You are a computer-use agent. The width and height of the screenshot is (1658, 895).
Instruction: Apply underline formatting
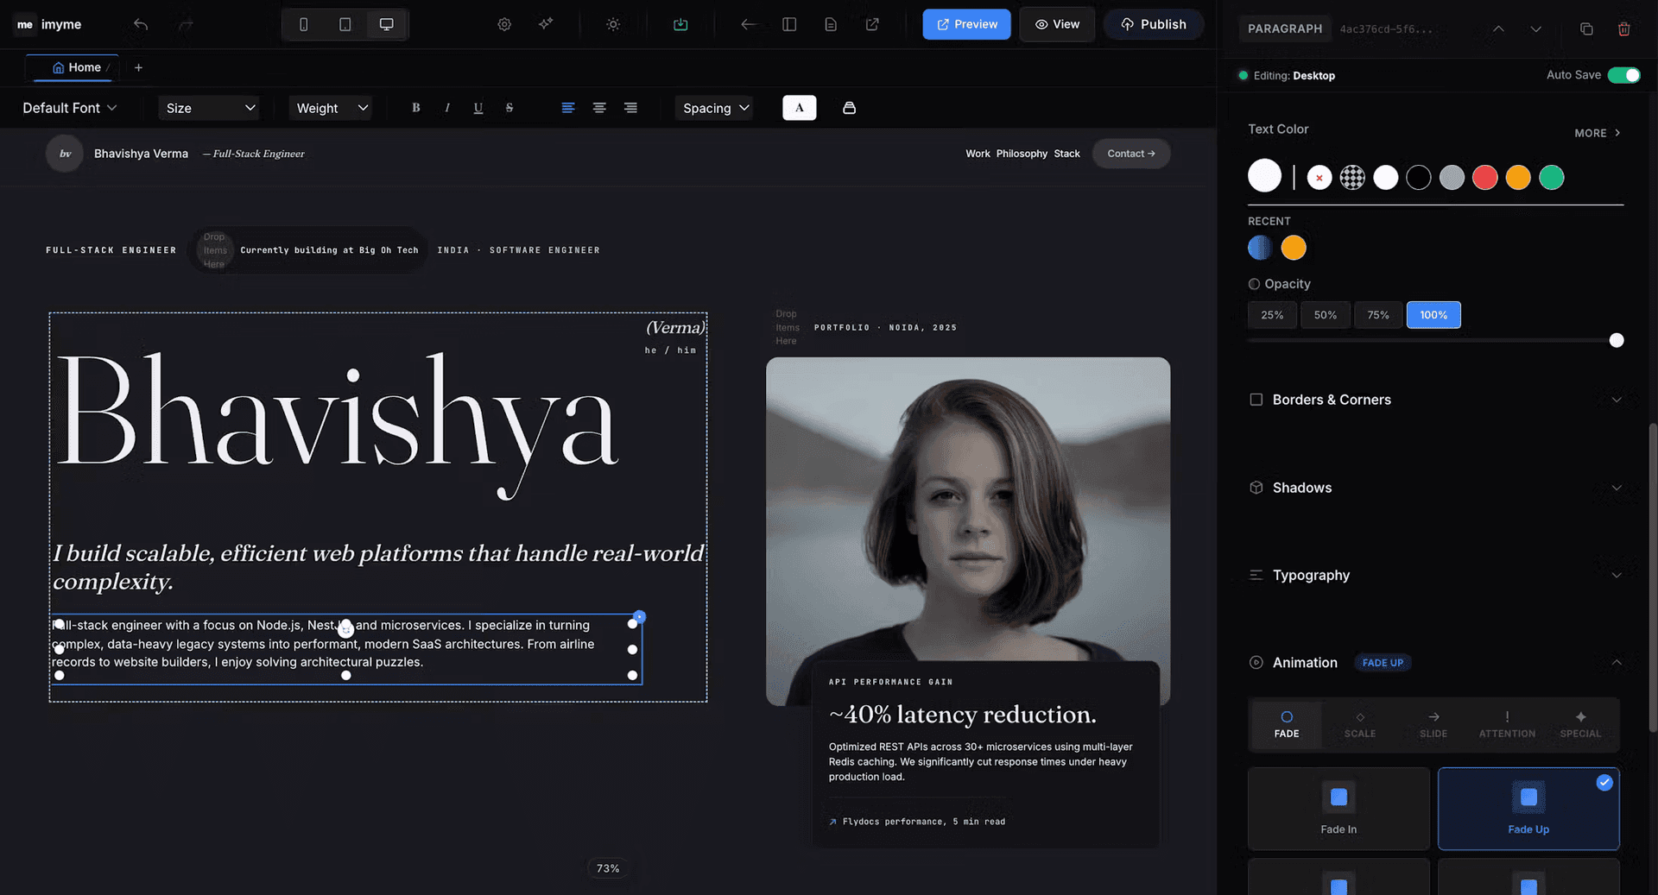tap(478, 108)
